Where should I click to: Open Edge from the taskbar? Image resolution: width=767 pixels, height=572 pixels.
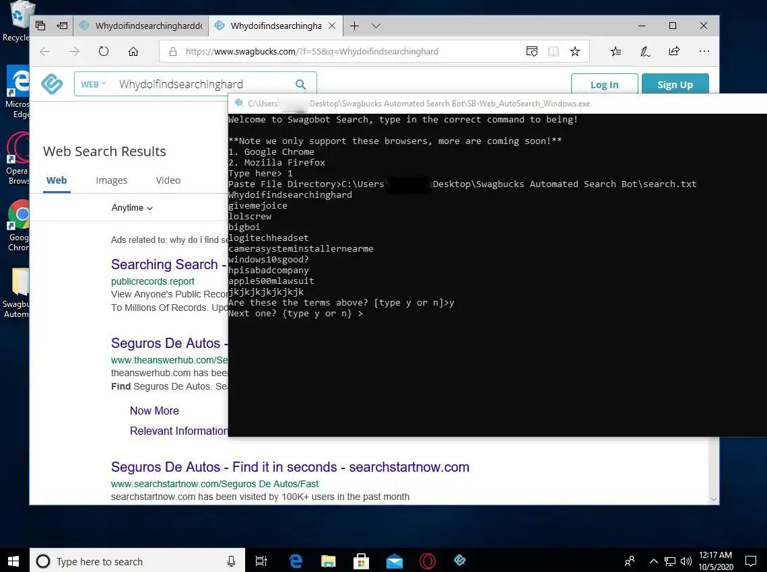[x=296, y=561]
